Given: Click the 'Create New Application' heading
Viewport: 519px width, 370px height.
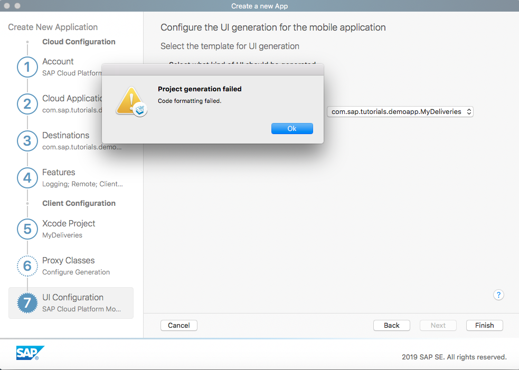Looking at the screenshot, I should [53, 27].
